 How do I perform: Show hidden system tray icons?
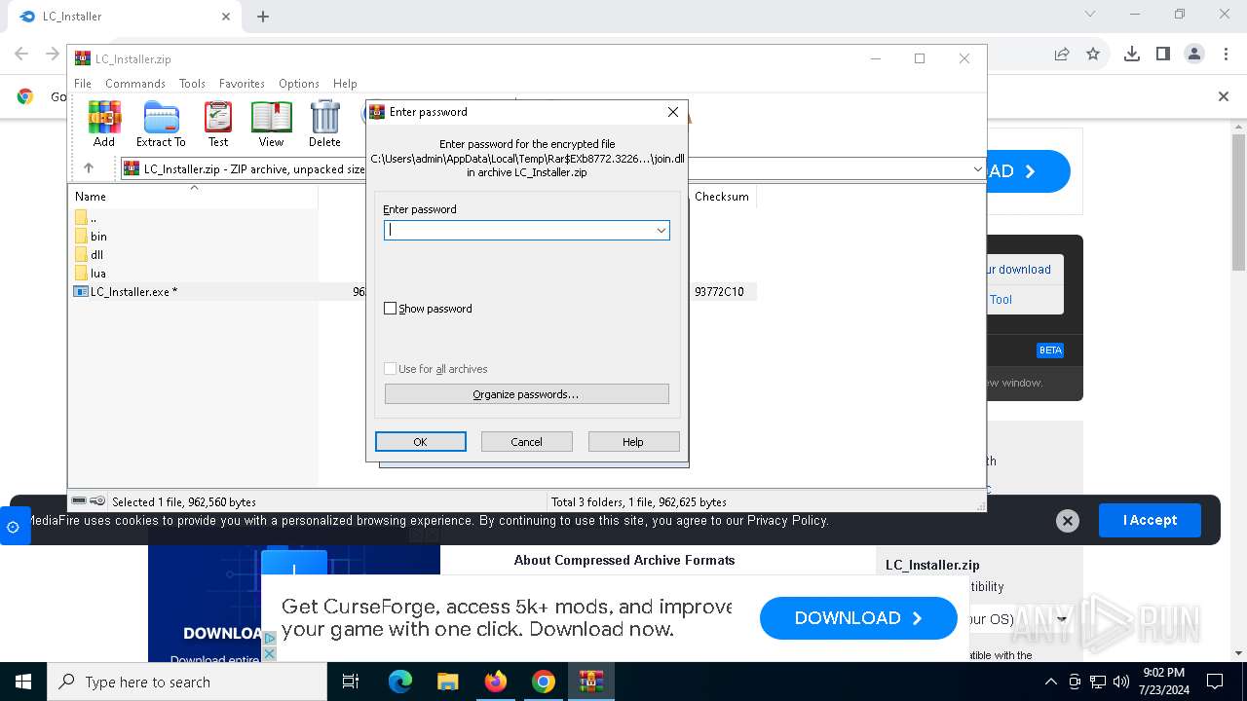pos(1050,682)
